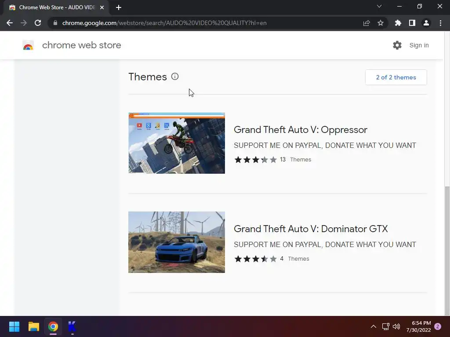Click the Oppressor donate description text
450x337 pixels.
pos(325,145)
